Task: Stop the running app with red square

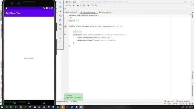Action: coord(74,5)
